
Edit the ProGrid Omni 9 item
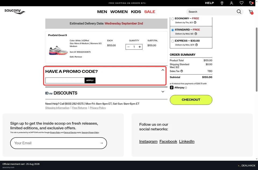click(x=71, y=57)
